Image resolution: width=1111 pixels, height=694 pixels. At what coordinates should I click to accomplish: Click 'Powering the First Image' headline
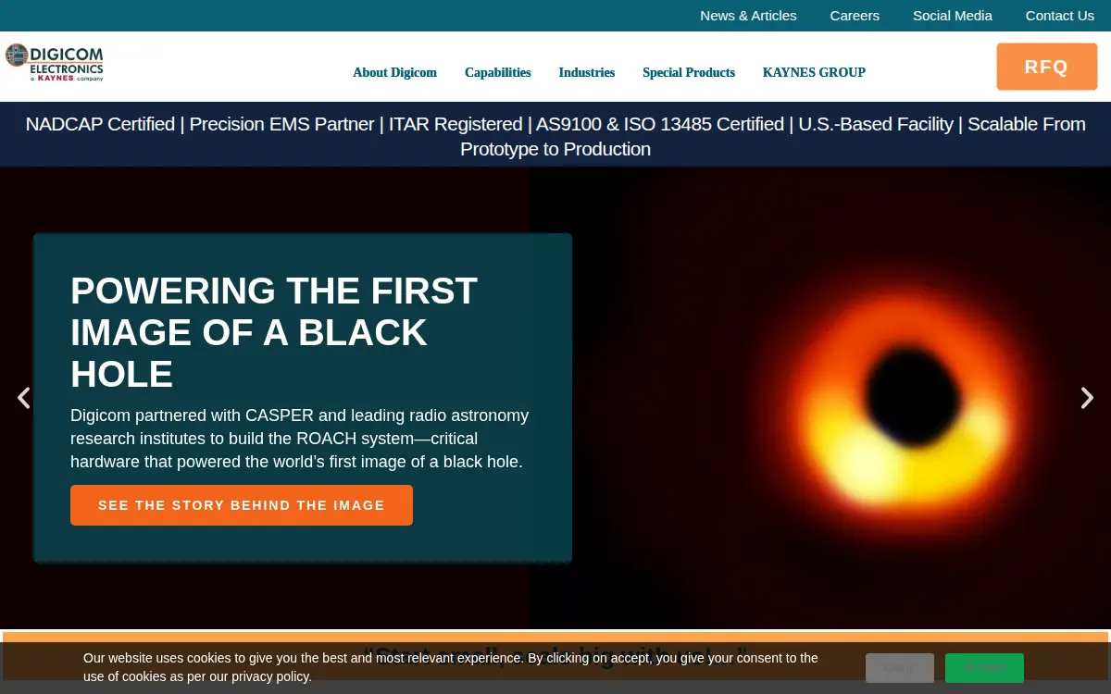(274, 332)
